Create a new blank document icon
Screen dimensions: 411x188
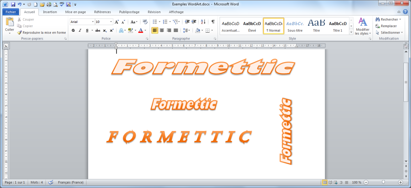(x=35, y=4)
